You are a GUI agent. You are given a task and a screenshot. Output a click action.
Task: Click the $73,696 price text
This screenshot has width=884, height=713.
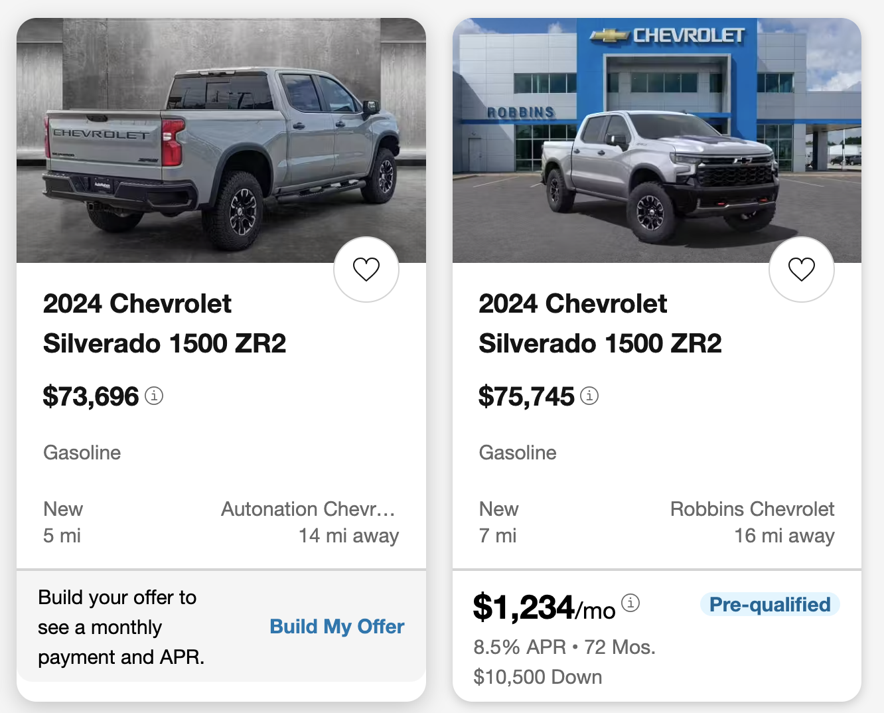(x=91, y=396)
